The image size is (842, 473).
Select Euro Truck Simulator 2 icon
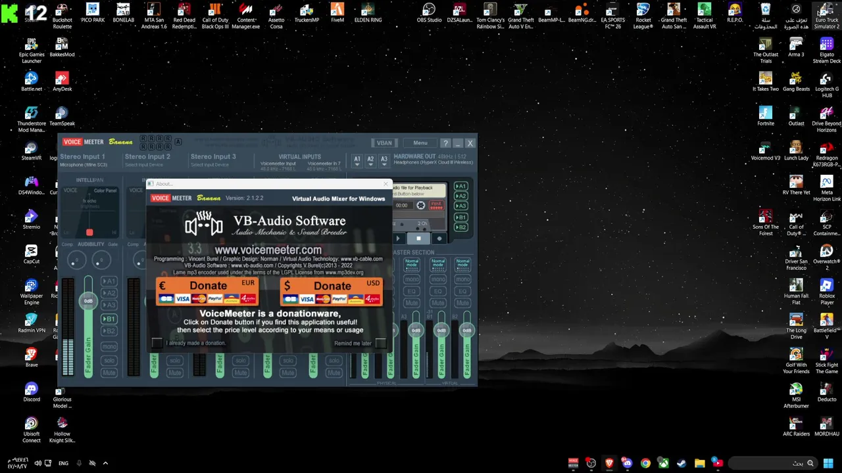827,16
